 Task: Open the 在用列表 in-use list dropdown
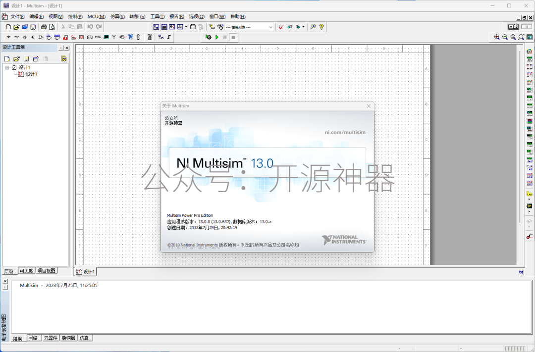click(270, 27)
